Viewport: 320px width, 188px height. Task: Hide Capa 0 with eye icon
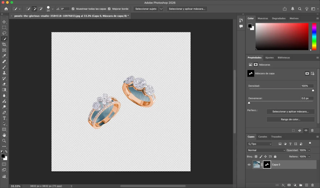coord(249,165)
